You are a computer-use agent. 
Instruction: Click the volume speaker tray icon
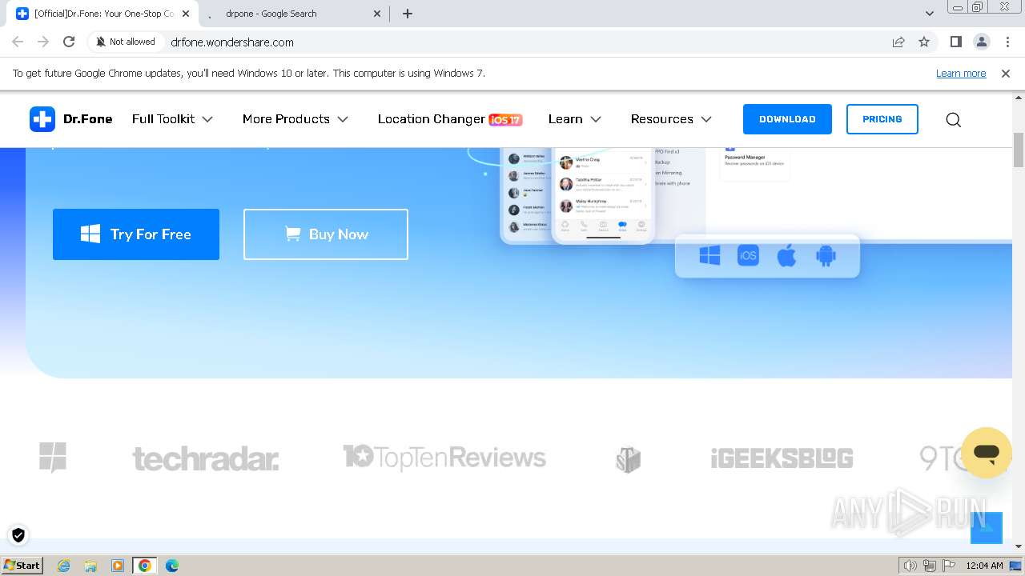click(x=910, y=566)
